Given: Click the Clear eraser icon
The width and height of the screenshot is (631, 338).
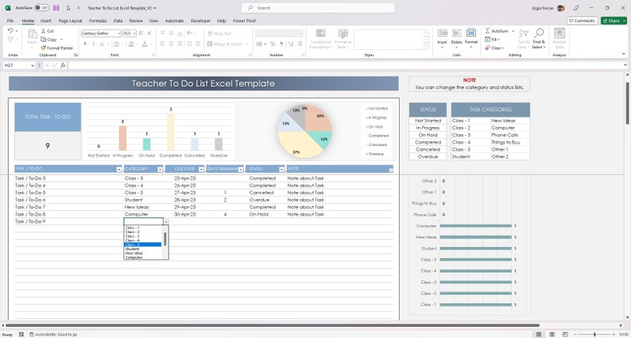Looking at the screenshot, I should pos(487,48).
